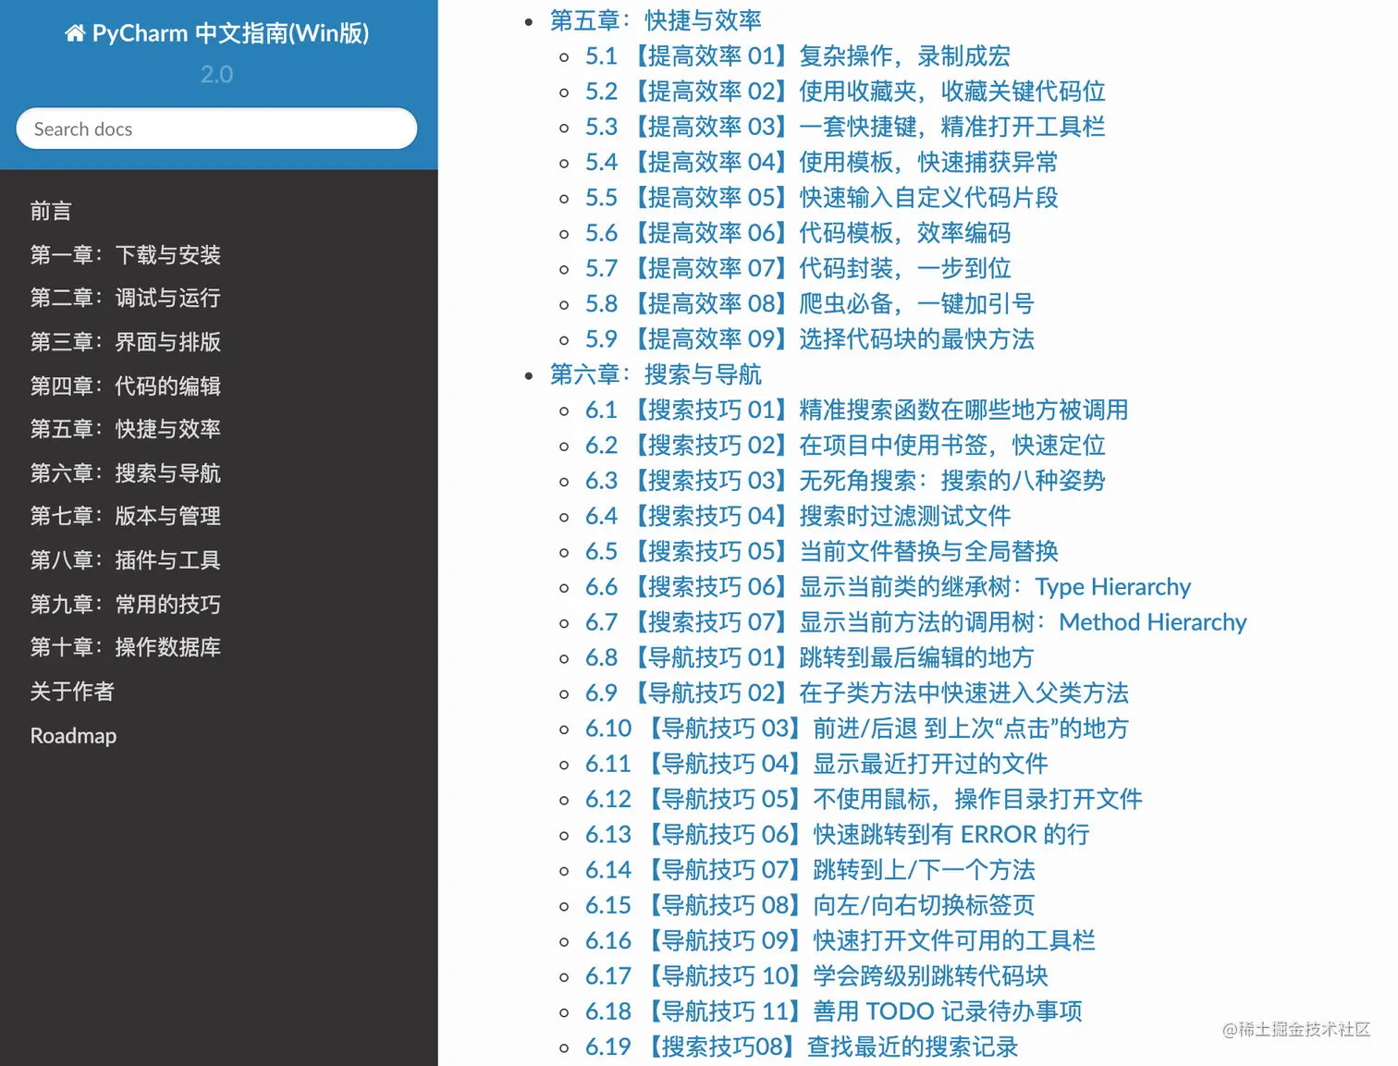Open 5.4 使用模板，快速捕获异常
Viewport: 1398px width, 1066px height.
click(x=822, y=163)
